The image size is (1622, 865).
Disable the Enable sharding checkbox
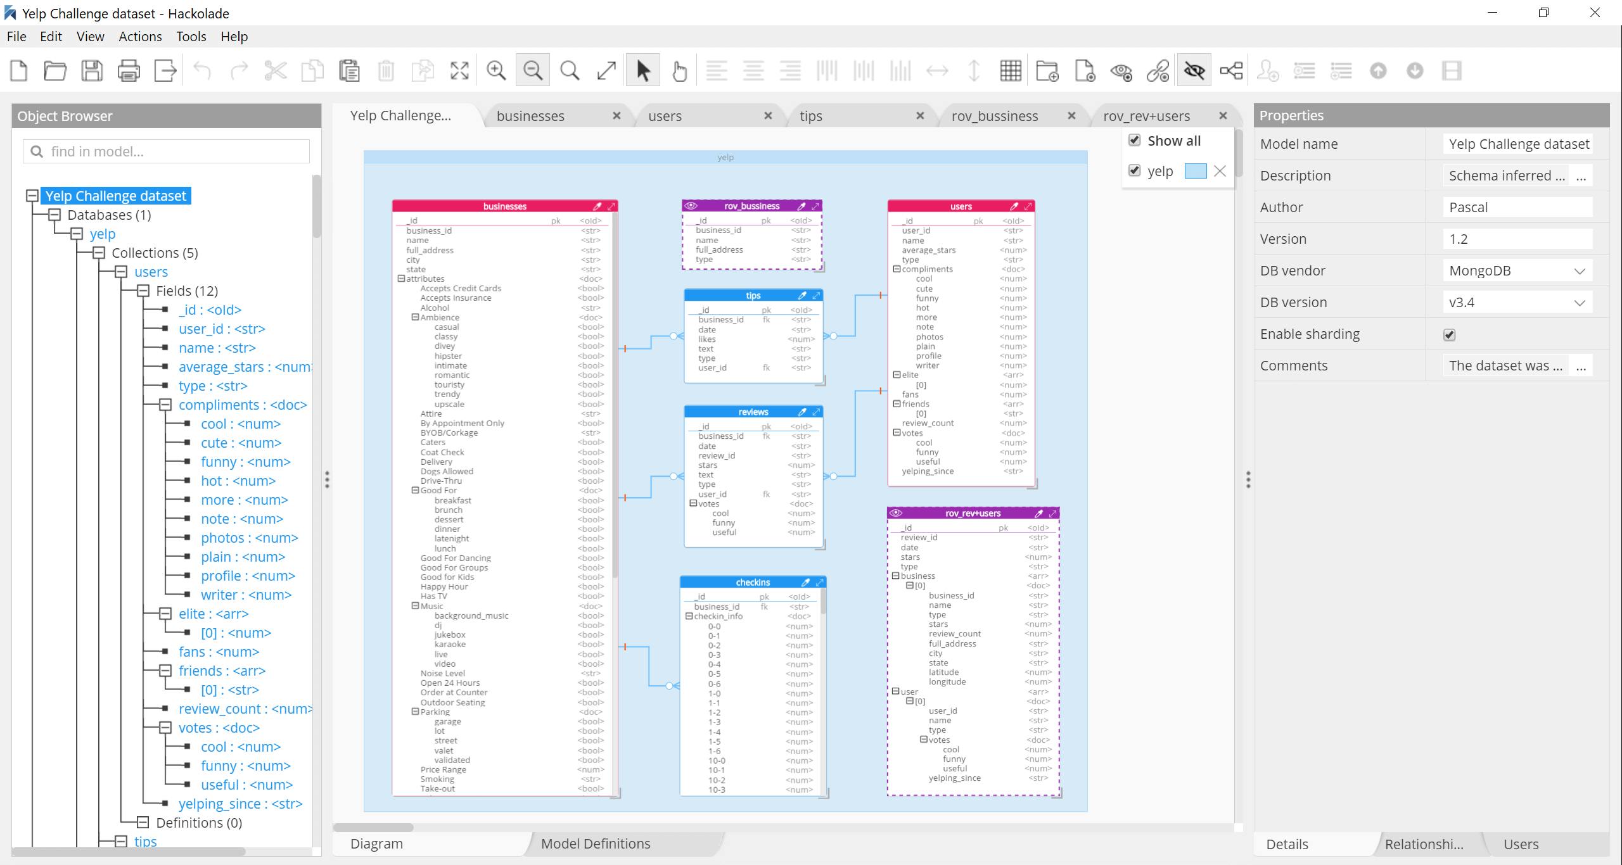pyautogui.click(x=1449, y=334)
